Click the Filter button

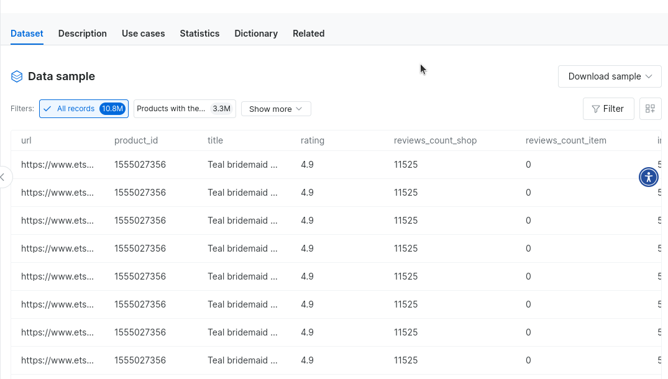[608, 109]
